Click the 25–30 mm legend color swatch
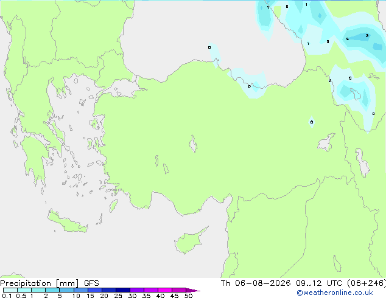 [x=122, y=290]
